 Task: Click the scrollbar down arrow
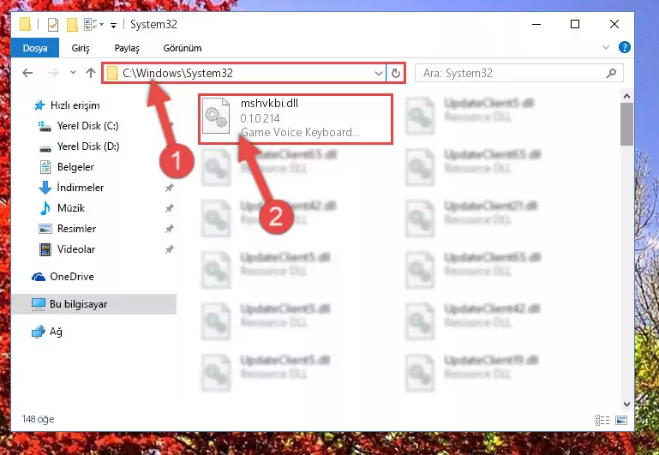point(626,404)
